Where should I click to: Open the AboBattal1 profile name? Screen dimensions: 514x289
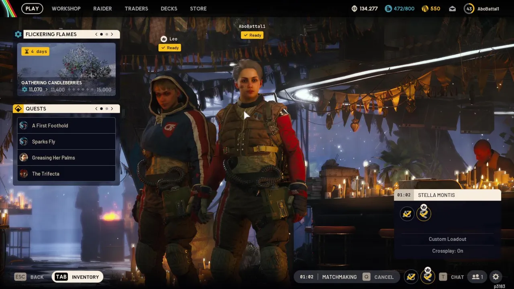coord(488,9)
